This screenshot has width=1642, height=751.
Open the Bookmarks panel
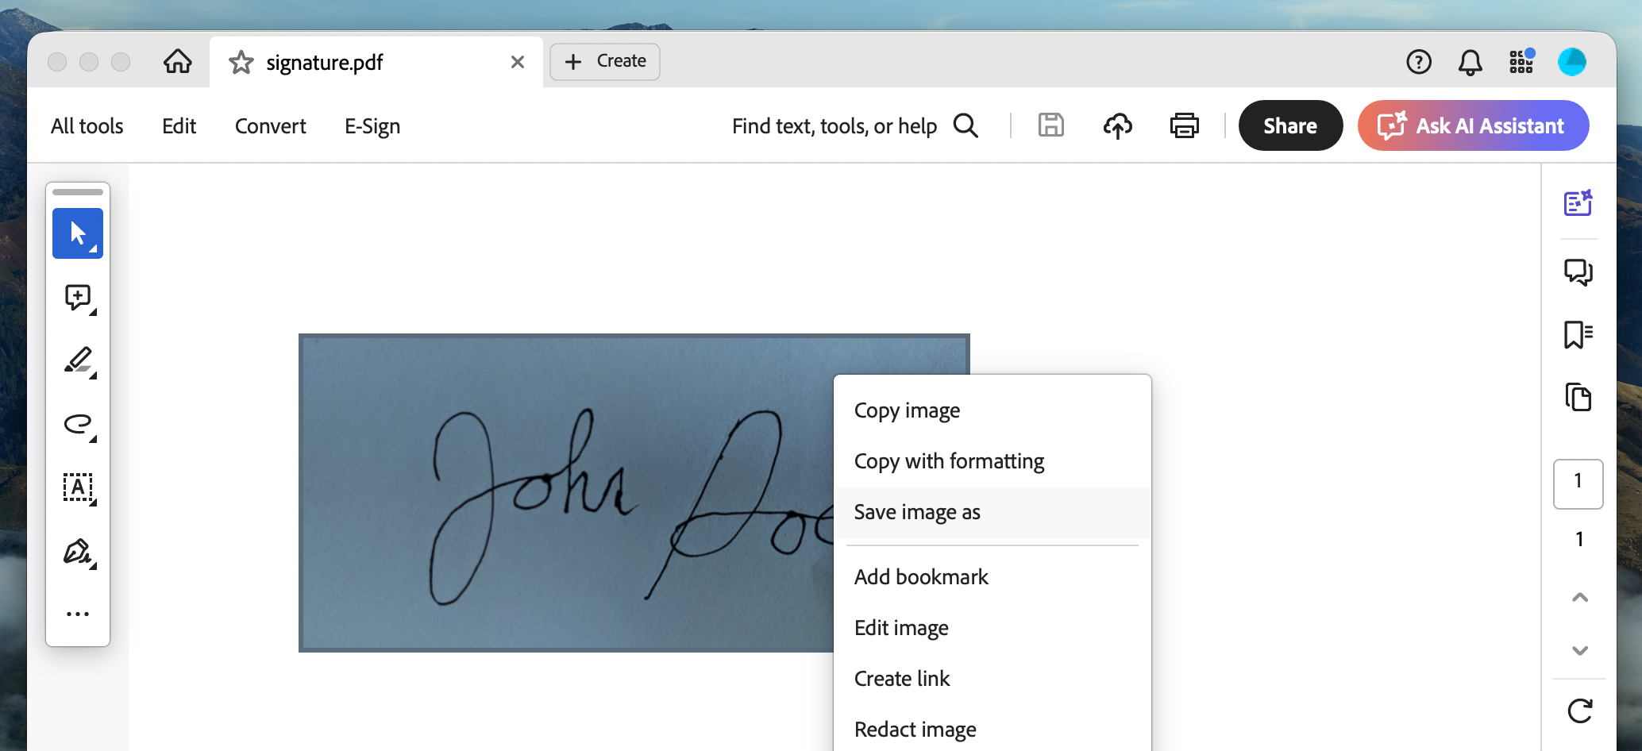pos(1578,335)
